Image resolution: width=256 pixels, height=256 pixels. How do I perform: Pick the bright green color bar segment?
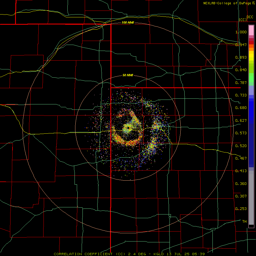click(251, 78)
